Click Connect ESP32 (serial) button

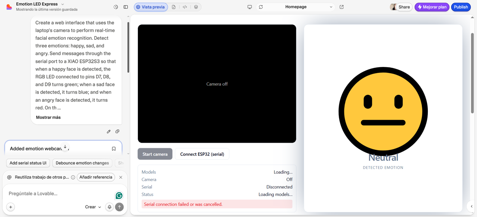pos(202,154)
